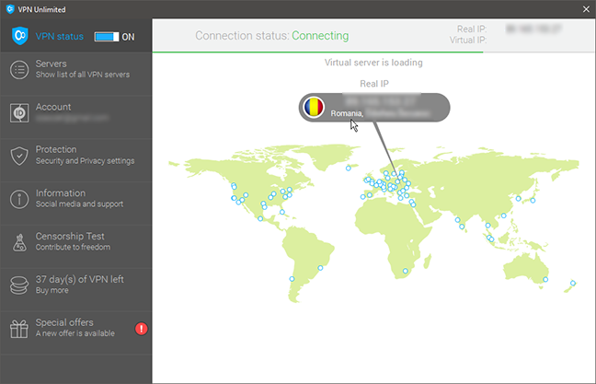Select the South Africa server marker

pos(406,271)
